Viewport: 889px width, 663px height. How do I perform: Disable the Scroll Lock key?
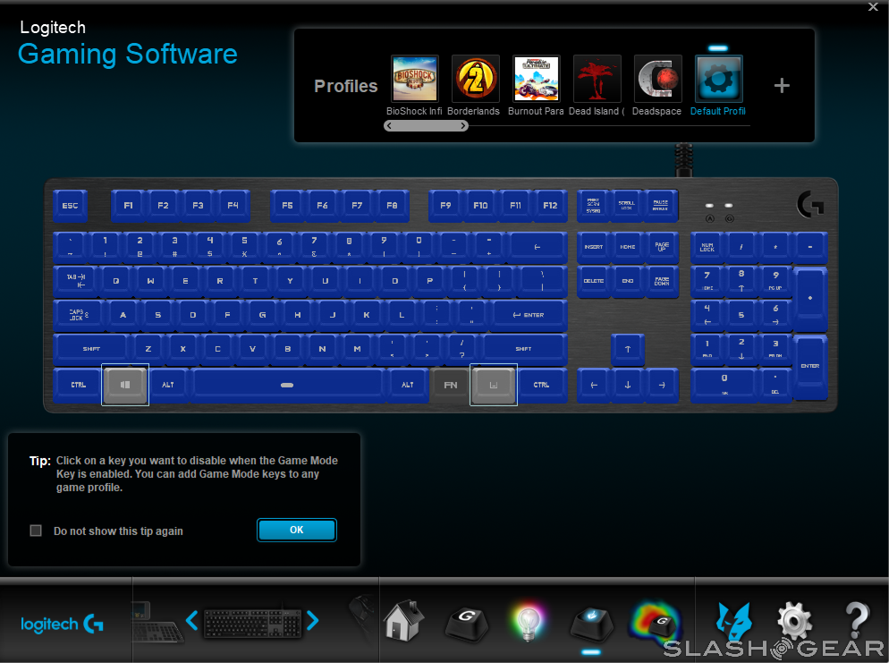[627, 205]
